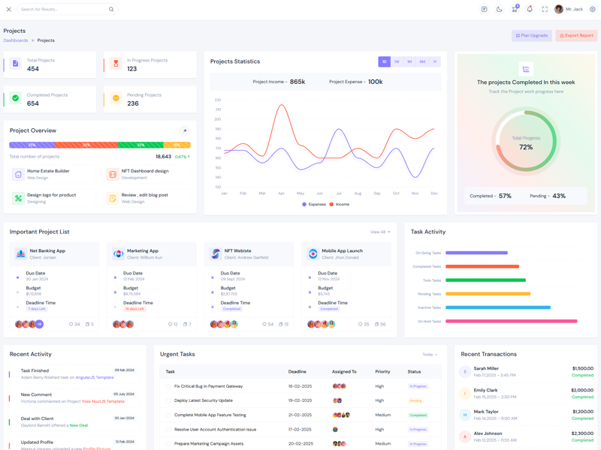Select the Complete Mobile App Feature Testing checkbox
601x450 pixels.
(168, 415)
